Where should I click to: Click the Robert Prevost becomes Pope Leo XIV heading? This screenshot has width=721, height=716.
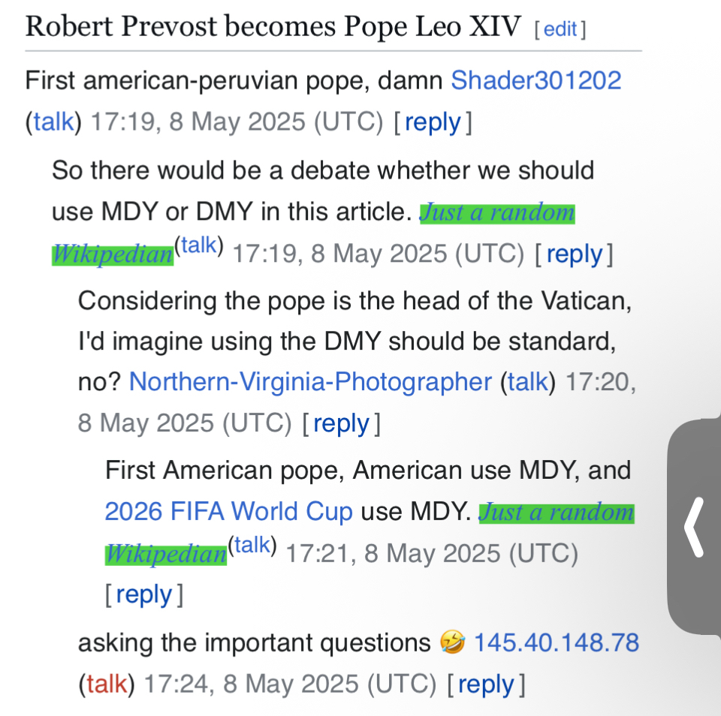(x=273, y=27)
